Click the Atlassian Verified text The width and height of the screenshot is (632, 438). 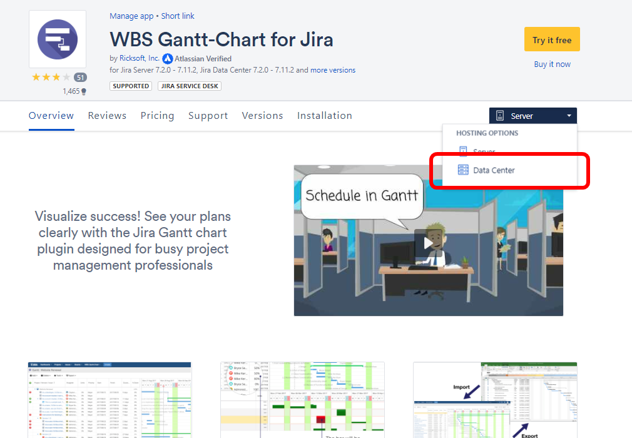[203, 59]
